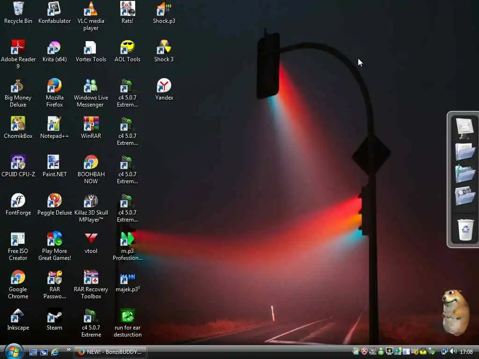
Task: Open VLC media player shortcut
Action: [91, 16]
